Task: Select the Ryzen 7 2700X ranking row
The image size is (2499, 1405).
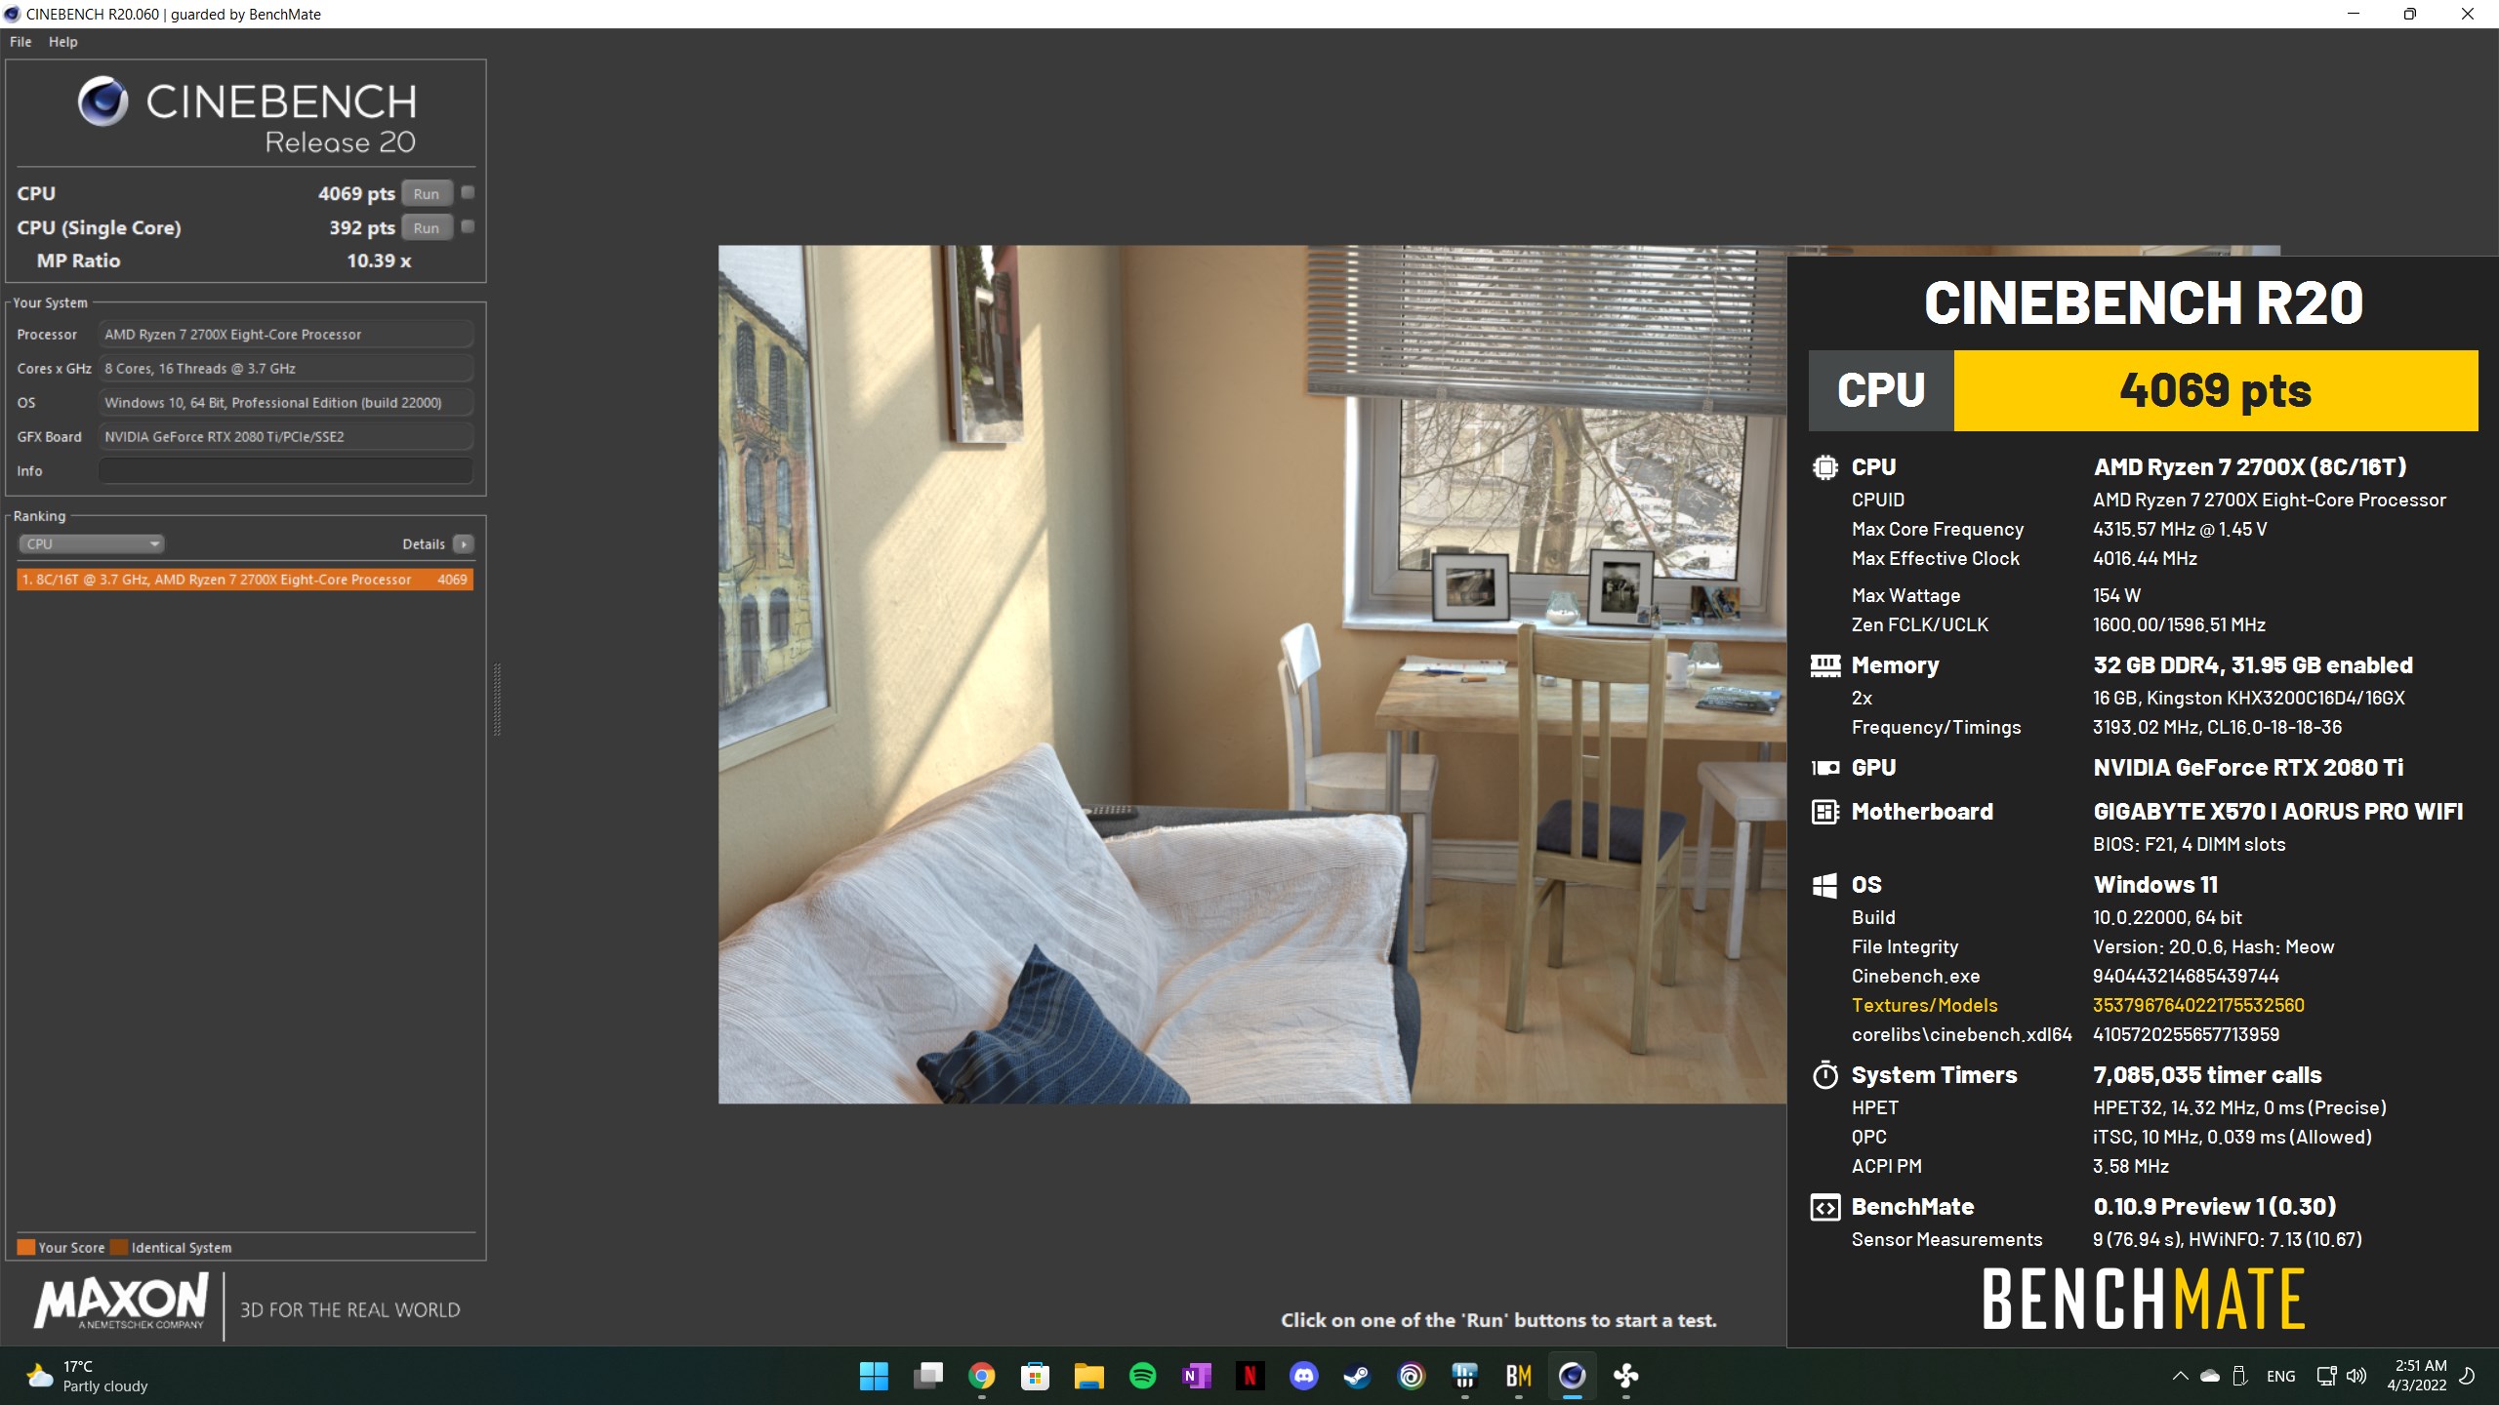Action: pyautogui.click(x=245, y=580)
